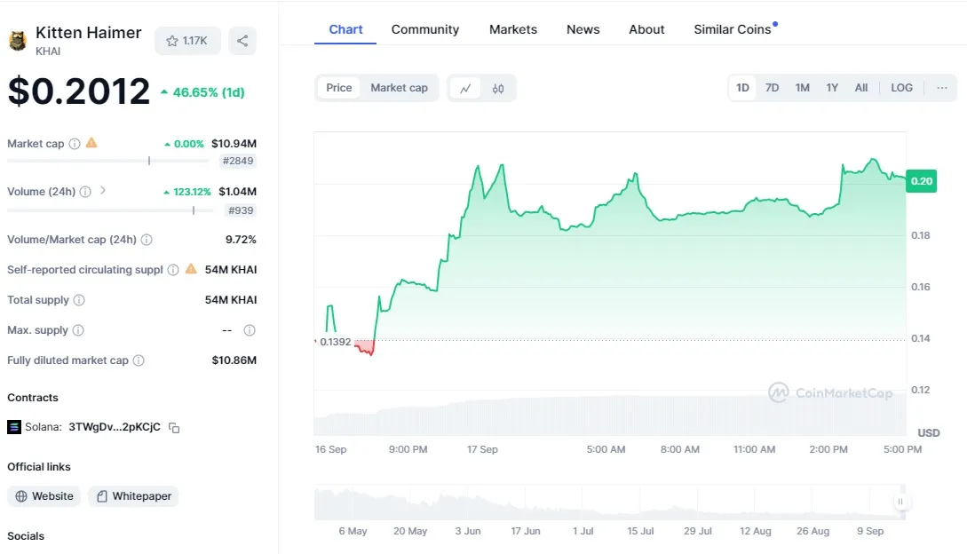
Task: Toggle LOG scale on chart
Action: click(x=901, y=88)
